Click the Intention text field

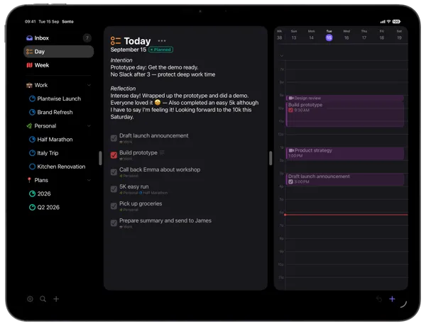[163, 71]
